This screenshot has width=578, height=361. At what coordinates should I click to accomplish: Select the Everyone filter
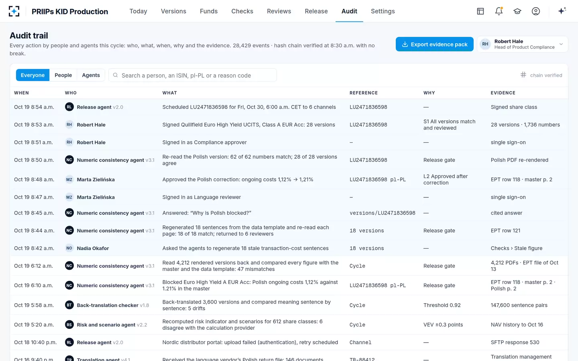coord(33,75)
